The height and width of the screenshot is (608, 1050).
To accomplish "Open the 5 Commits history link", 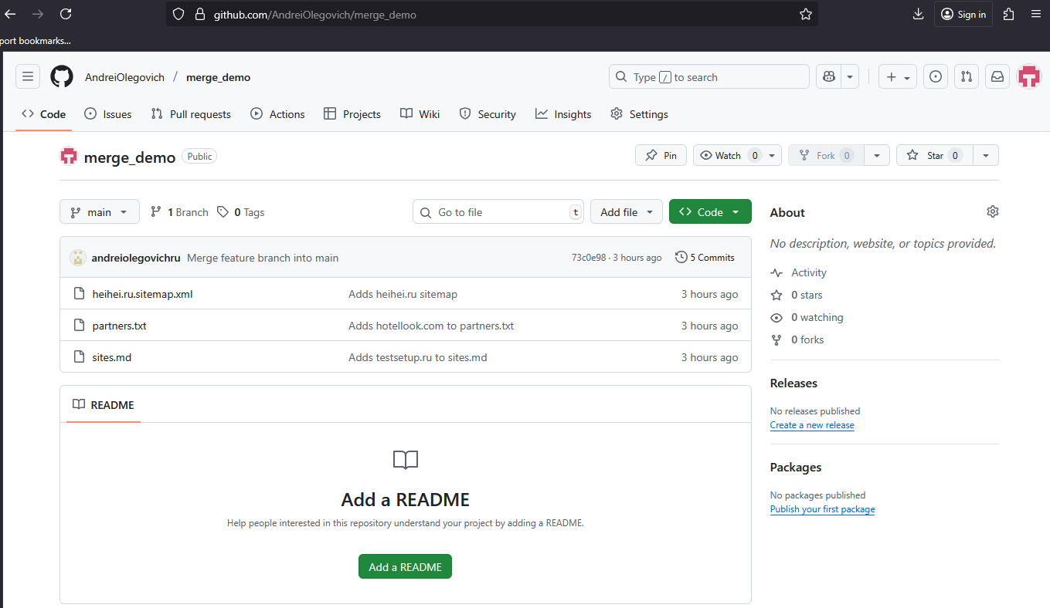I will point(705,257).
